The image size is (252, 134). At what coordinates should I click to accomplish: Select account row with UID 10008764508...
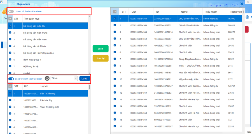coord(48,127)
